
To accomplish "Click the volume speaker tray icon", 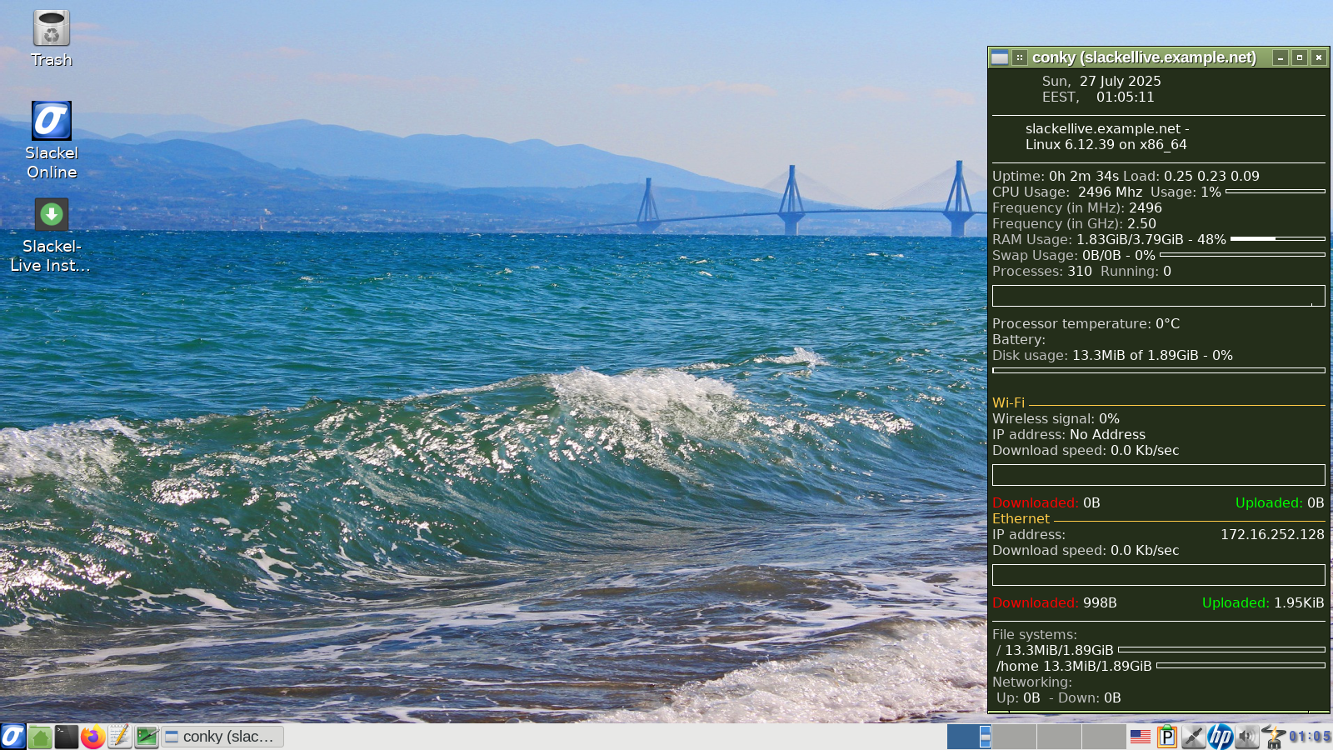I will point(1246,737).
